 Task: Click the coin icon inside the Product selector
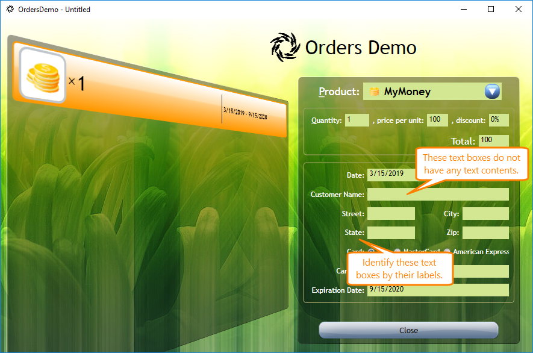click(374, 91)
